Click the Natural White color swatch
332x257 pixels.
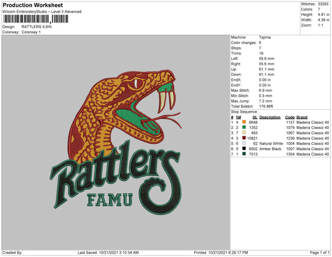[x=244, y=143]
